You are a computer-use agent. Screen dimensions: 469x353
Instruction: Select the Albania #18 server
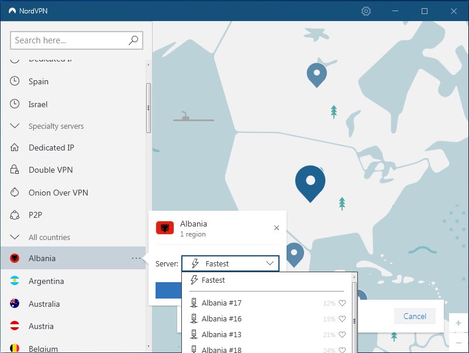tap(267, 349)
